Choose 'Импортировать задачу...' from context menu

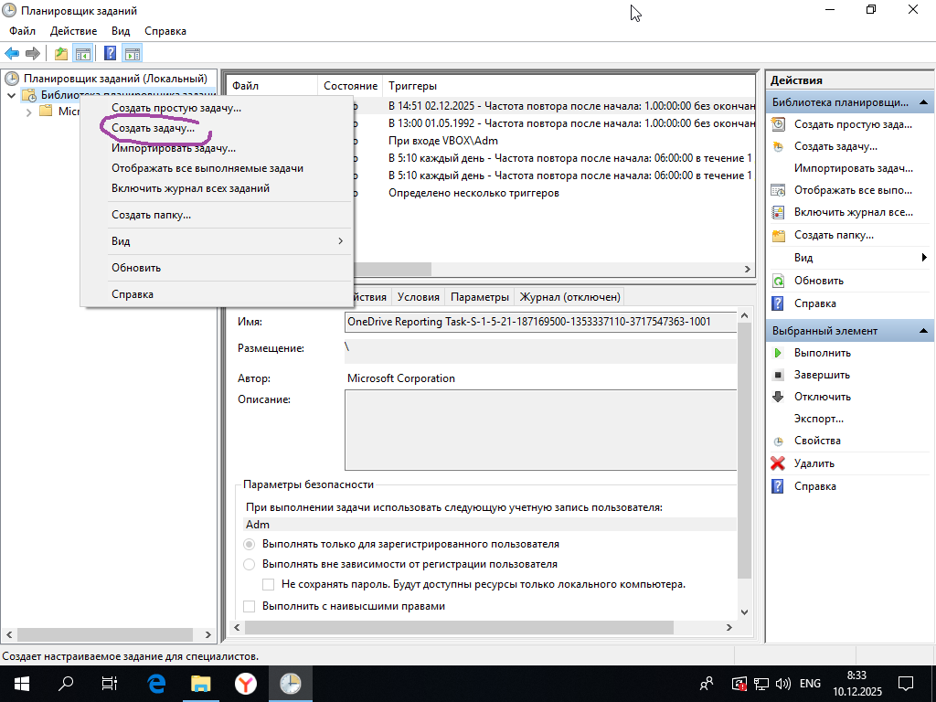pyautogui.click(x=216, y=148)
